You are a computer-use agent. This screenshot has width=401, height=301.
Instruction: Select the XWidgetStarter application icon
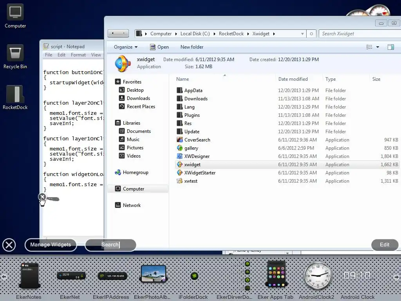180,173
